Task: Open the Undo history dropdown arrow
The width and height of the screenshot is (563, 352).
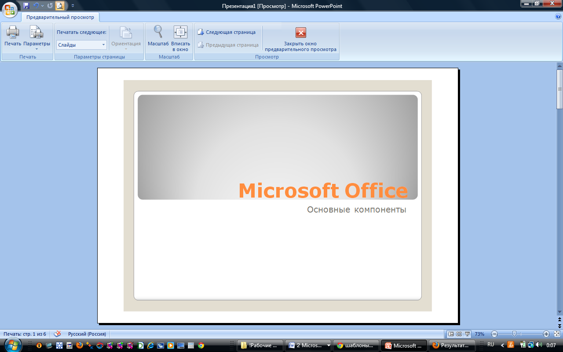Action: [x=42, y=6]
